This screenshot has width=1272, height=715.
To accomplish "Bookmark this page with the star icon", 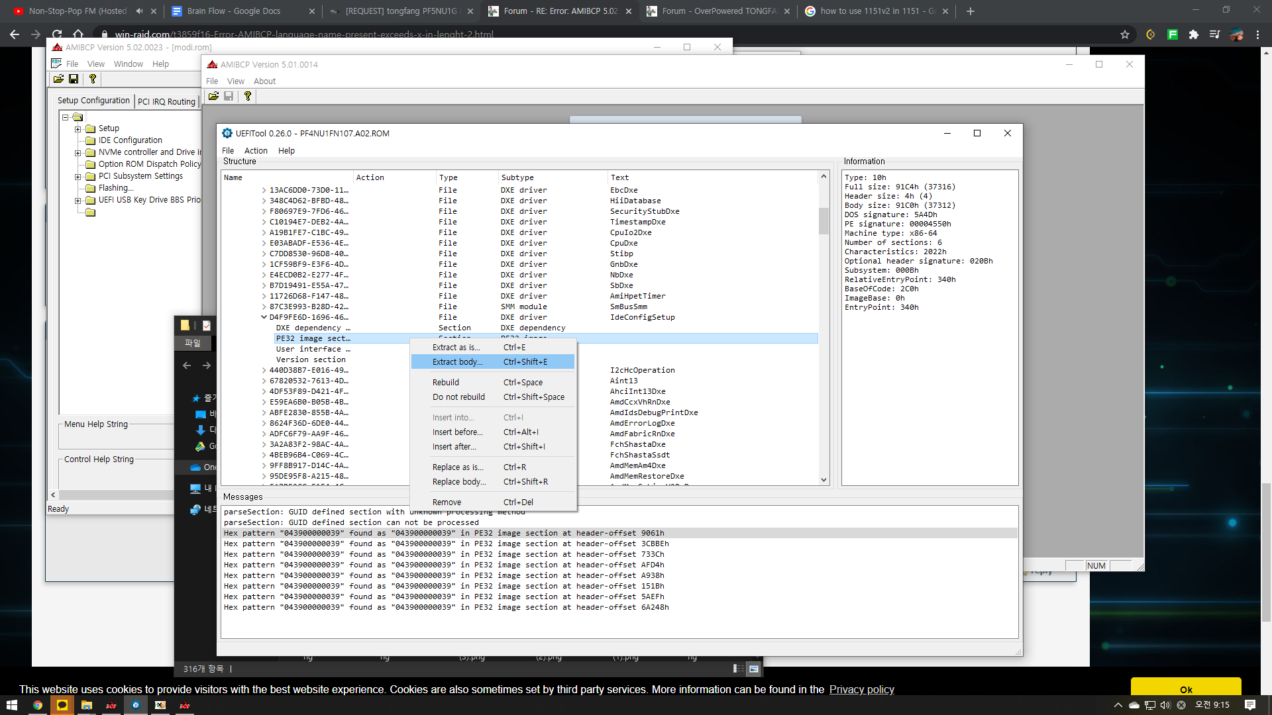I will (1125, 34).
